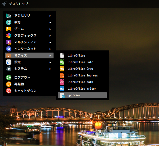
Task: Click the orange 再起動 icon
Action: coord(9,84)
